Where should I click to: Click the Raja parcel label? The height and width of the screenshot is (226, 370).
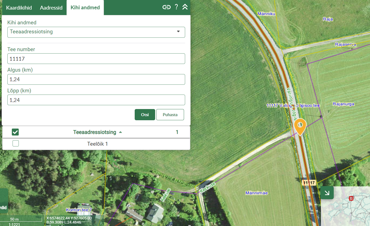coord(328,19)
